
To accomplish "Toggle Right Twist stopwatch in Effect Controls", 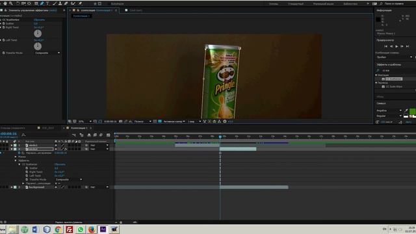I will [4, 27].
